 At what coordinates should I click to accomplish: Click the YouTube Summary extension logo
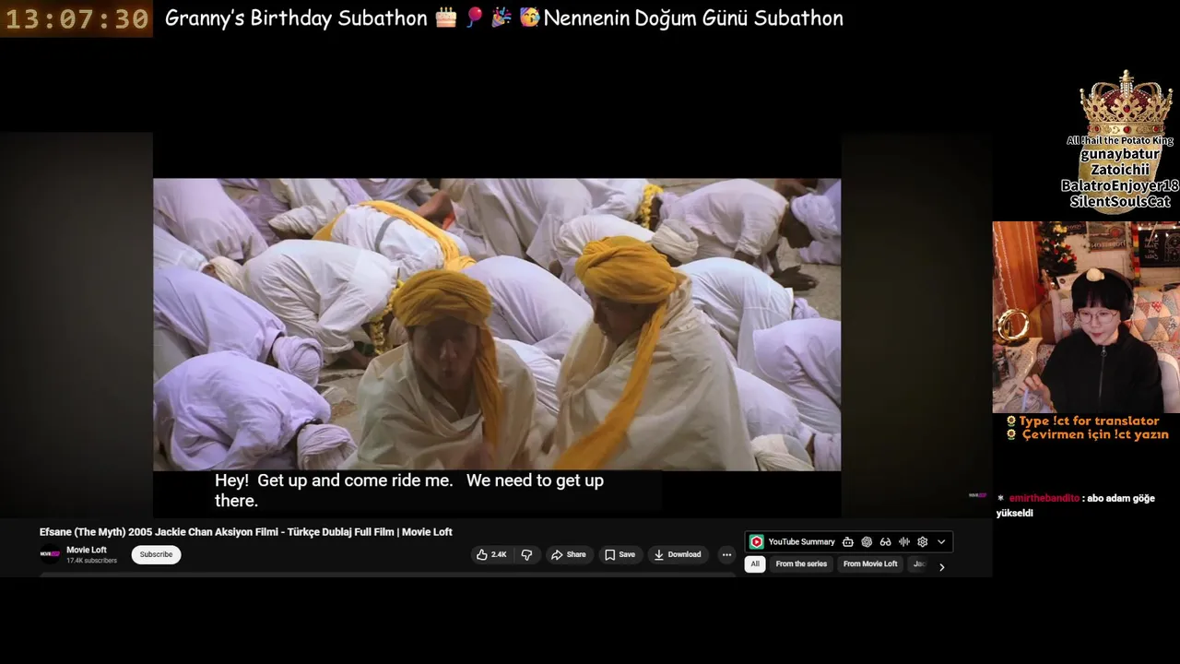[x=756, y=541]
